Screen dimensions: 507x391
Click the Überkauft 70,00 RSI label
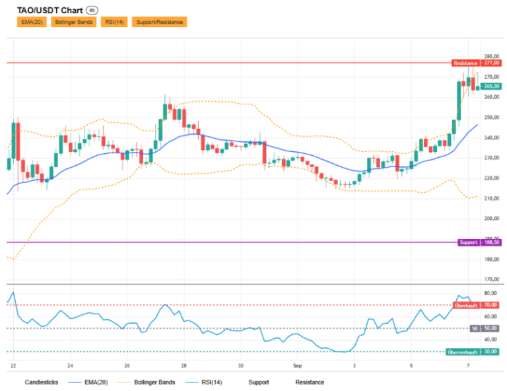[475, 305]
